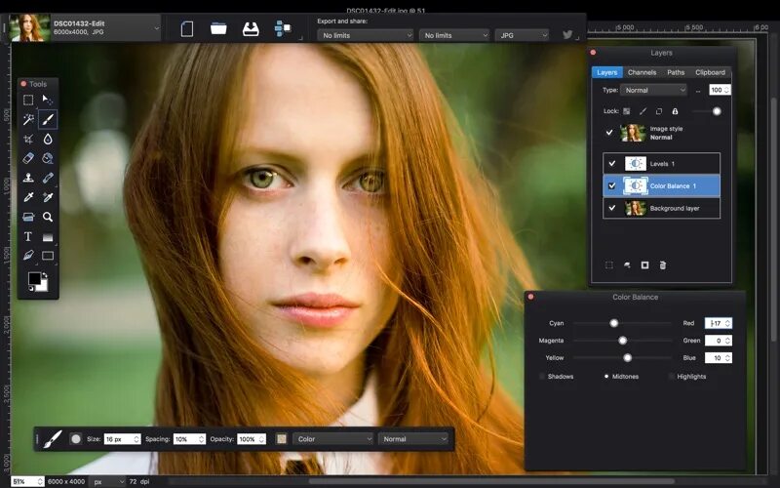
Task: Click the foreground black color swatch
Action: pos(34,278)
